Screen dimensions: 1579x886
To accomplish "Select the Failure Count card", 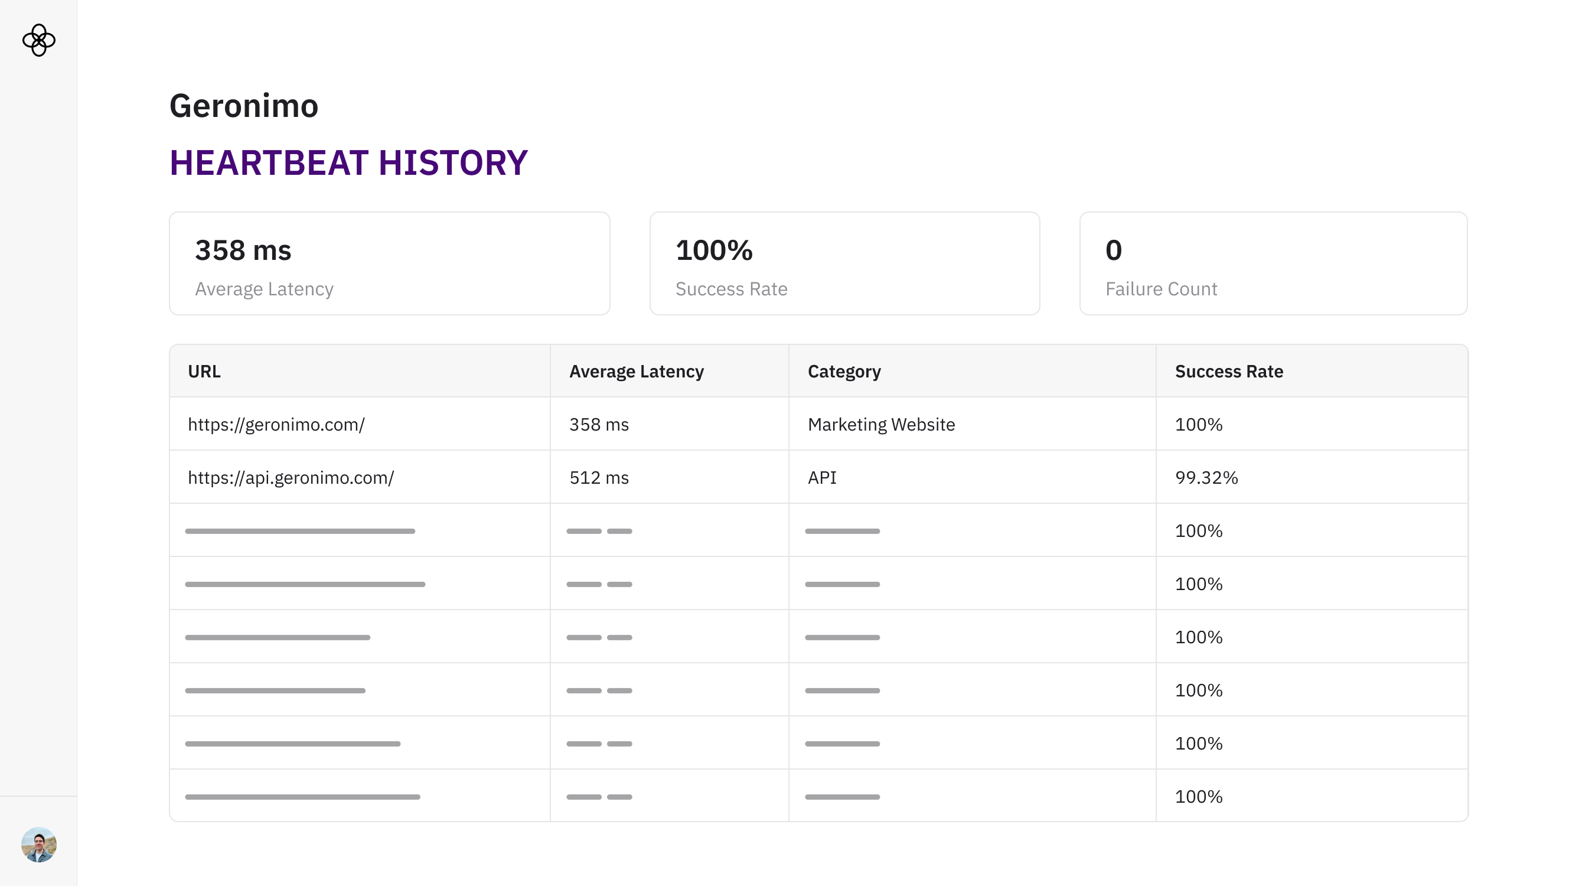I will pyautogui.click(x=1273, y=263).
